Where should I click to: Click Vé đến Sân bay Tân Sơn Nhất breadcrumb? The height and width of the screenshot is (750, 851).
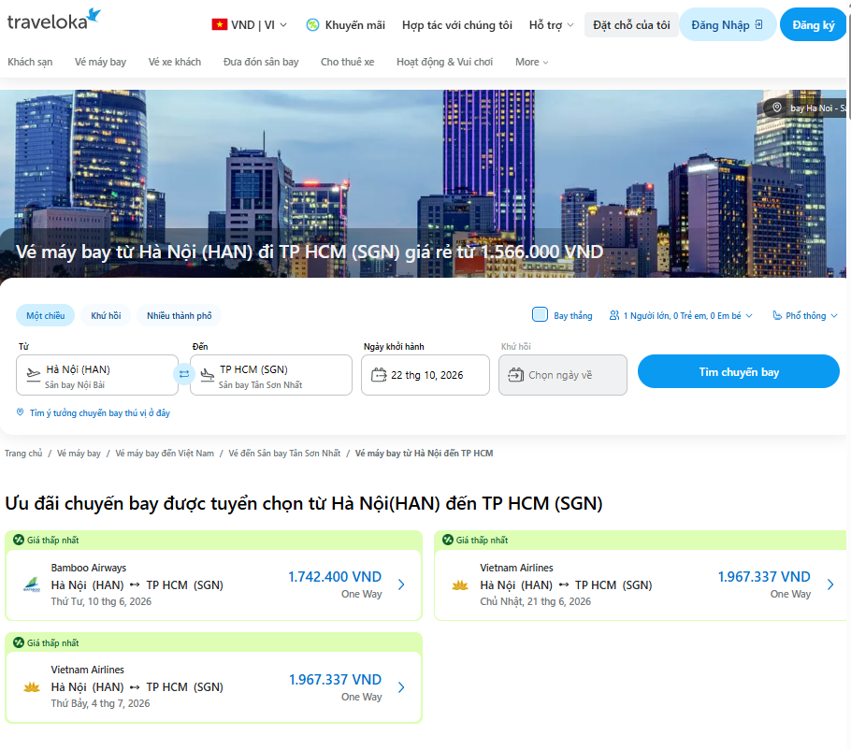(284, 454)
